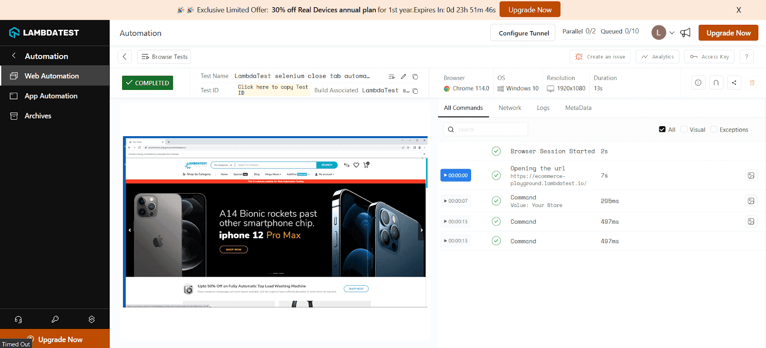
Task: Select App Automation in the sidebar
Action: [55, 96]
